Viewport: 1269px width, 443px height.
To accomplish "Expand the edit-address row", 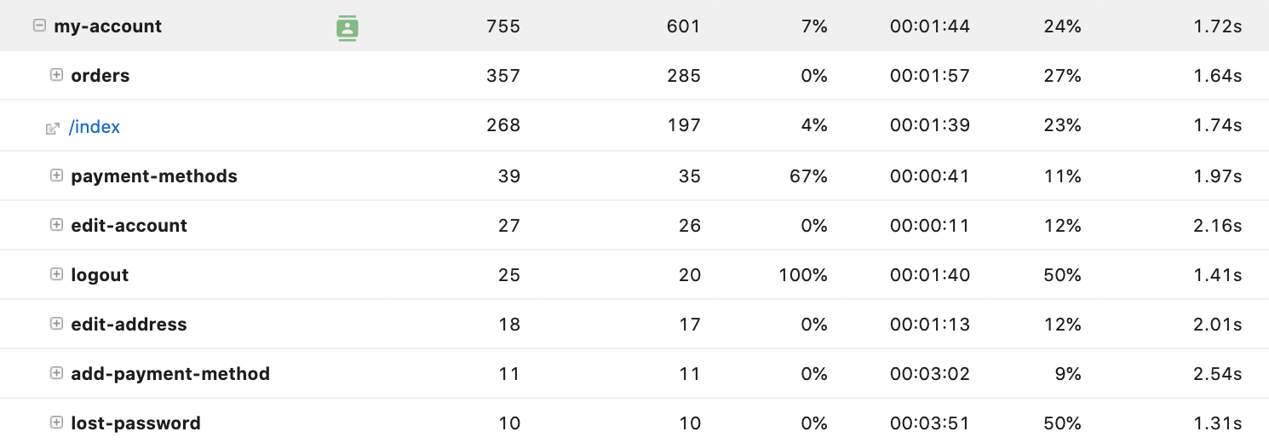I will pos(56,324).
